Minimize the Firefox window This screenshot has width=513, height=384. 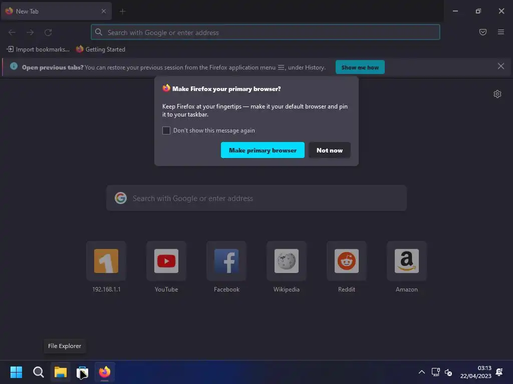[455, 11]
